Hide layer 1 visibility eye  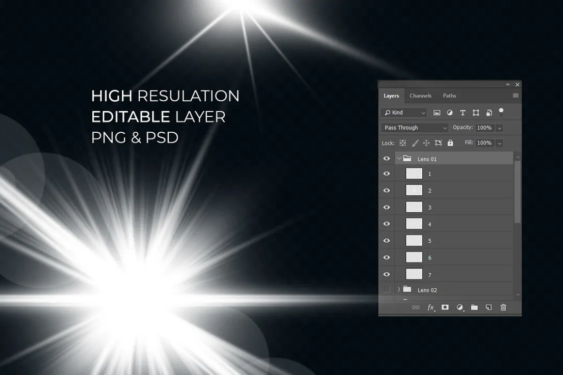coord(387,173)
